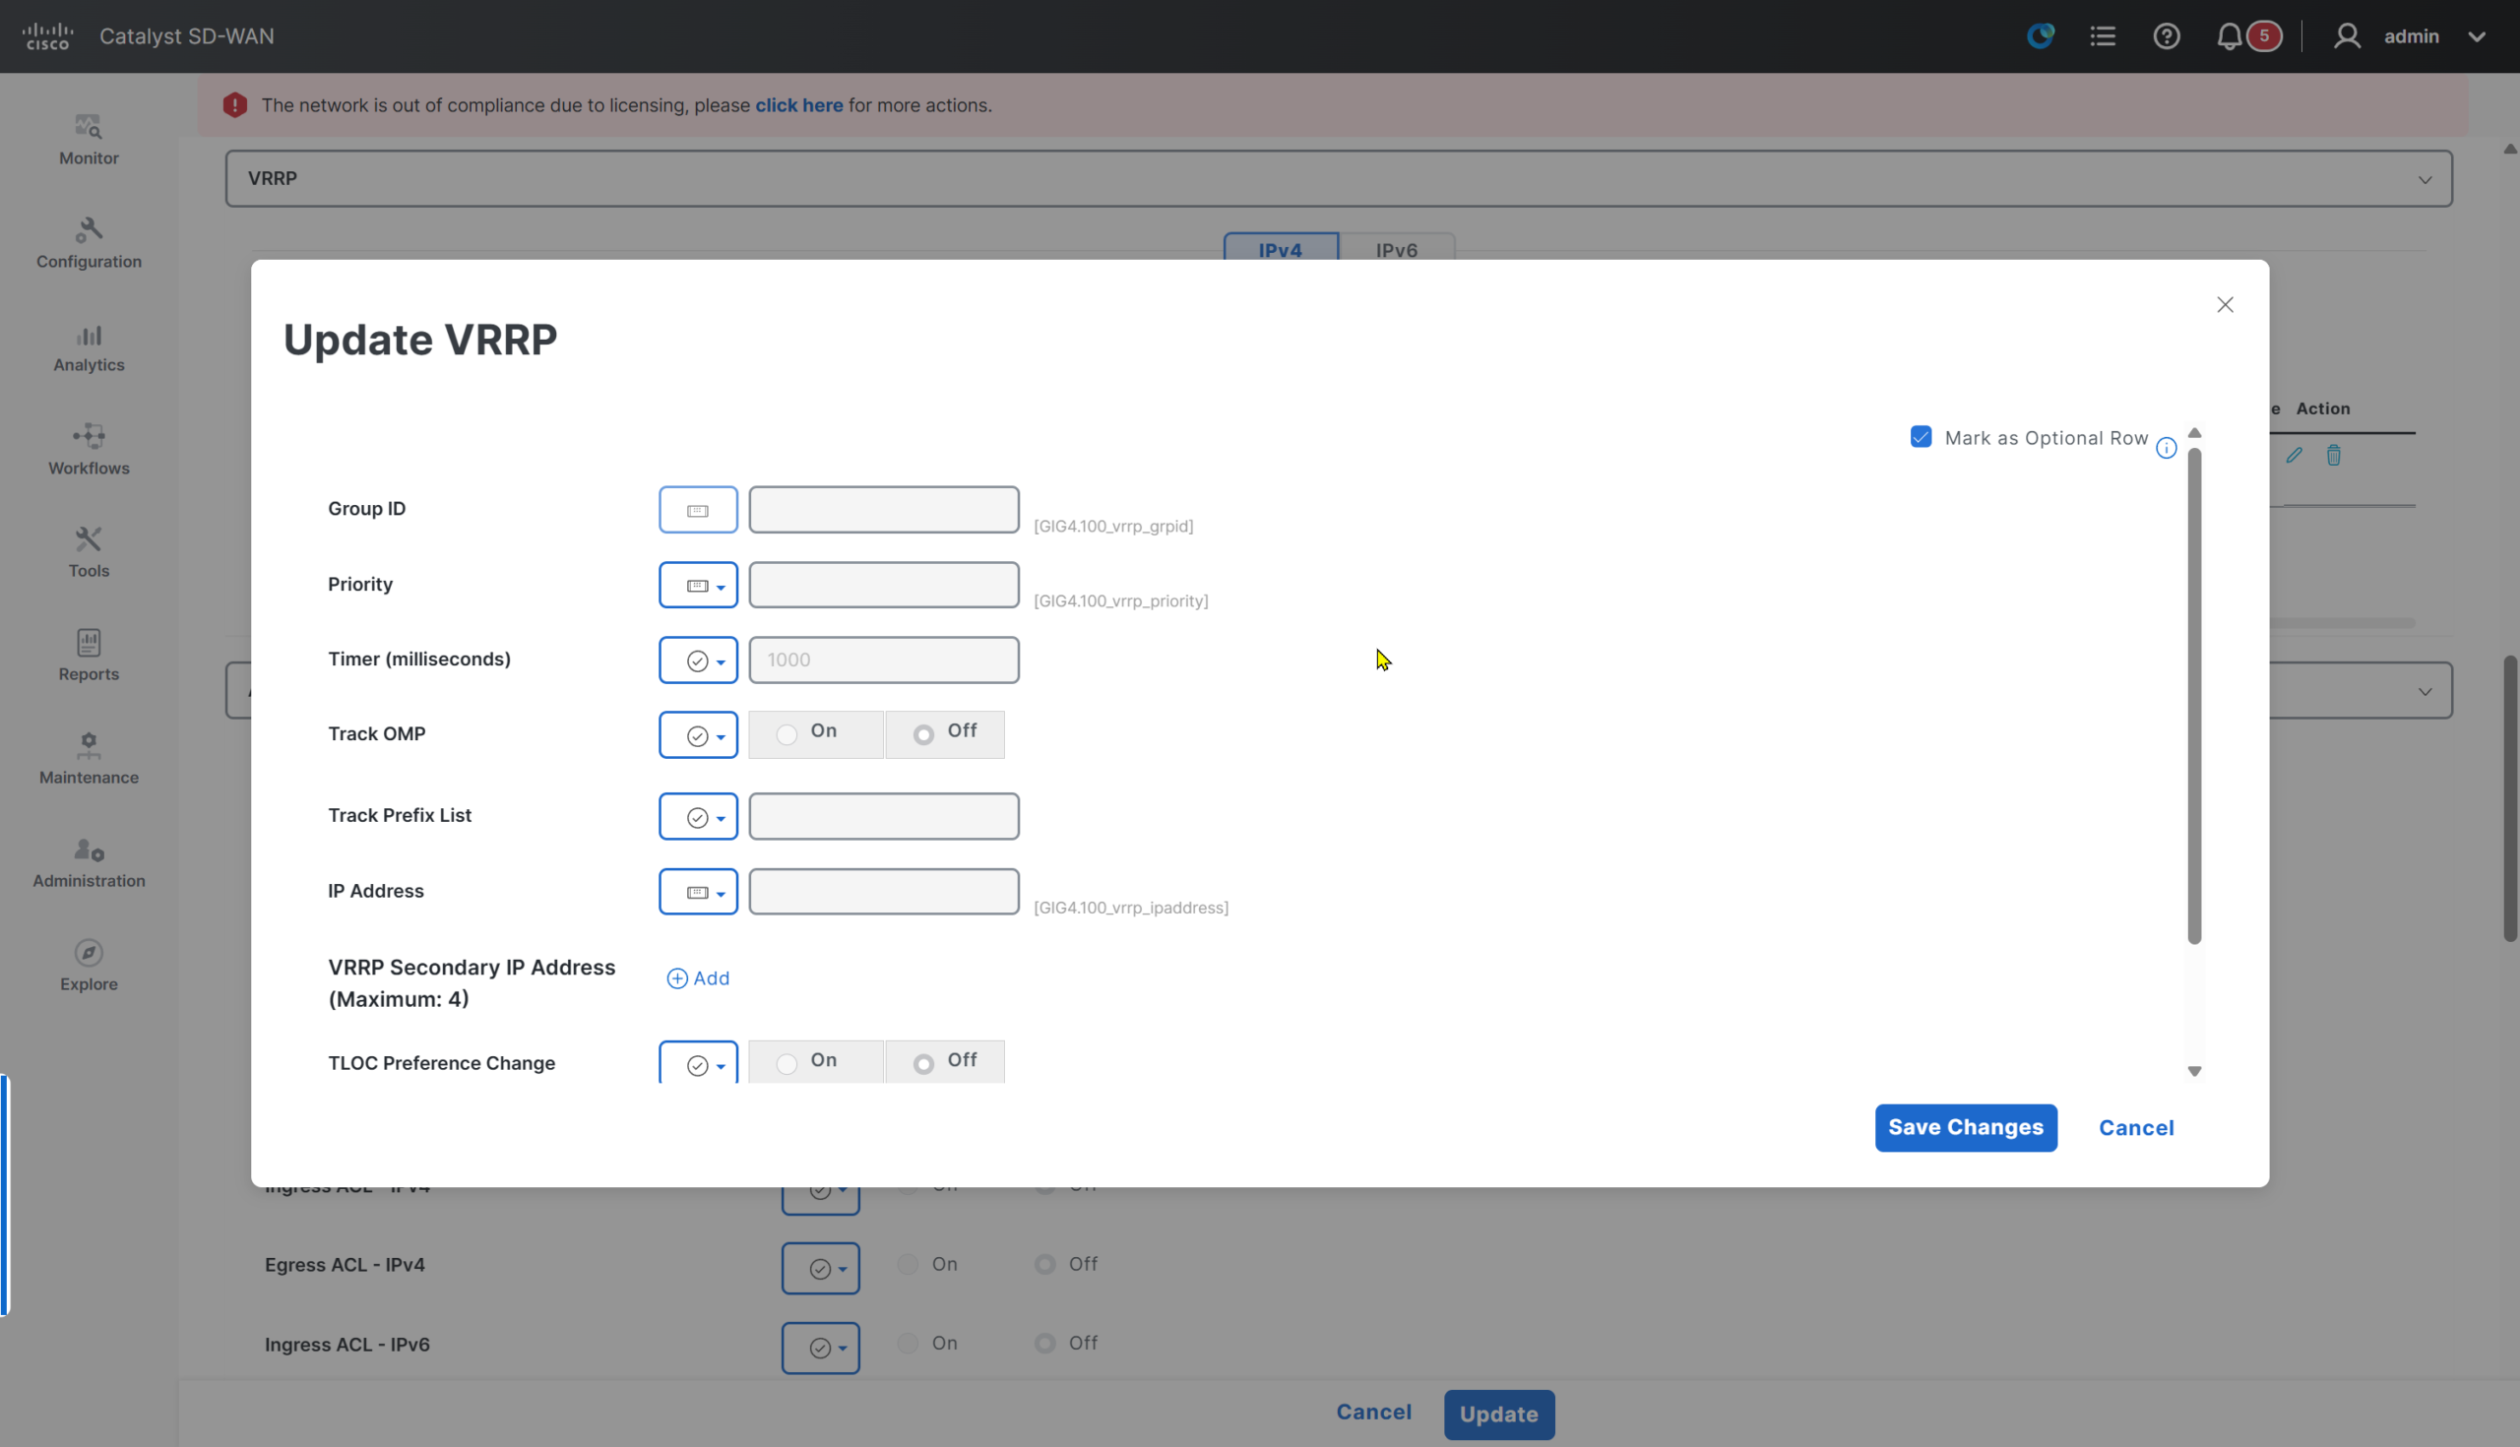The width and height of the screenshot is (2520, 1447).
Task: Click the admin user profile icon
Action: (x=2346, y=36)
